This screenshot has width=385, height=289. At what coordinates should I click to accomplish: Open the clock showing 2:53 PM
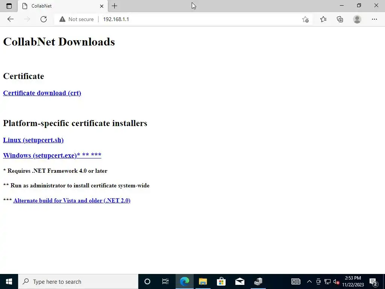click(x=353, y=281)
